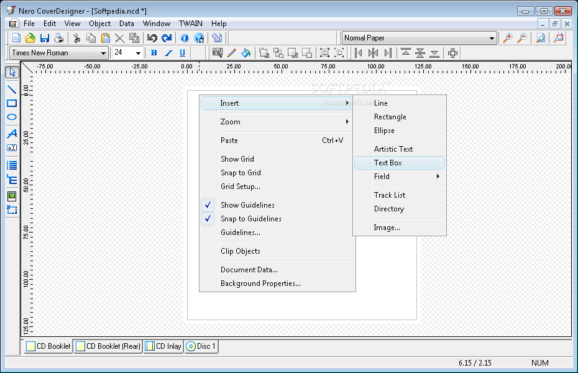This screenshot has width=578, height=373.
Task: Toggle Bold formatting
Action: [154, 53]
